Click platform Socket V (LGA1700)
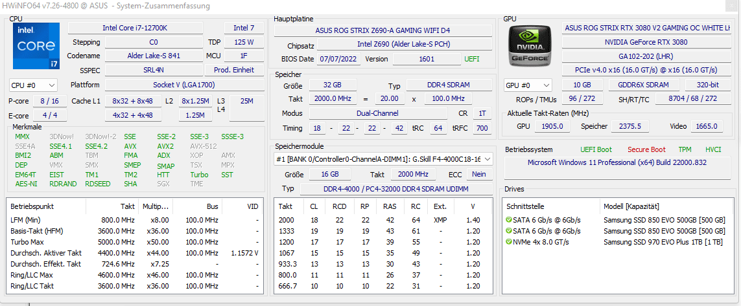Viewport: 741px width, 306px height. (184, 85)
